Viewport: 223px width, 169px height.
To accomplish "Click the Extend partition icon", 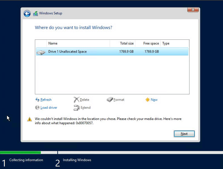I will 76,108.
